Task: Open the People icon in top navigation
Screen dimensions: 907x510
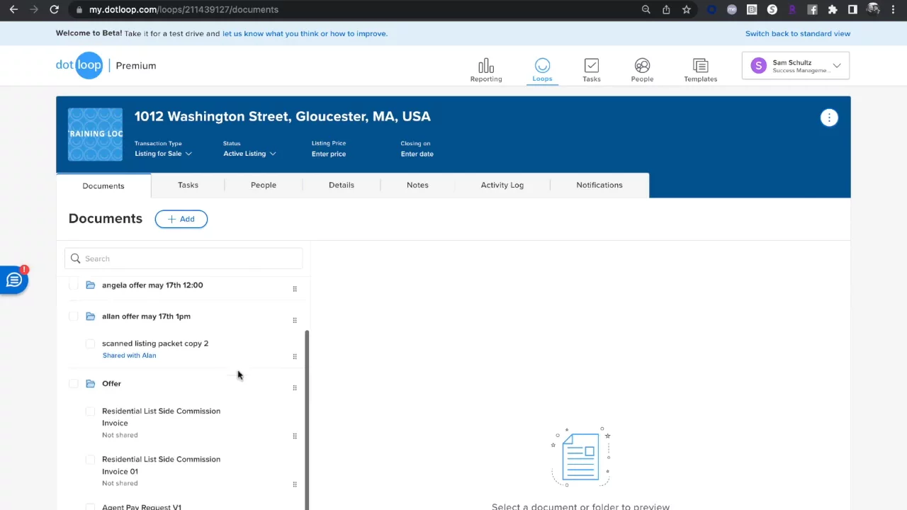Action: pyautogui.click(x=642, y=67)
